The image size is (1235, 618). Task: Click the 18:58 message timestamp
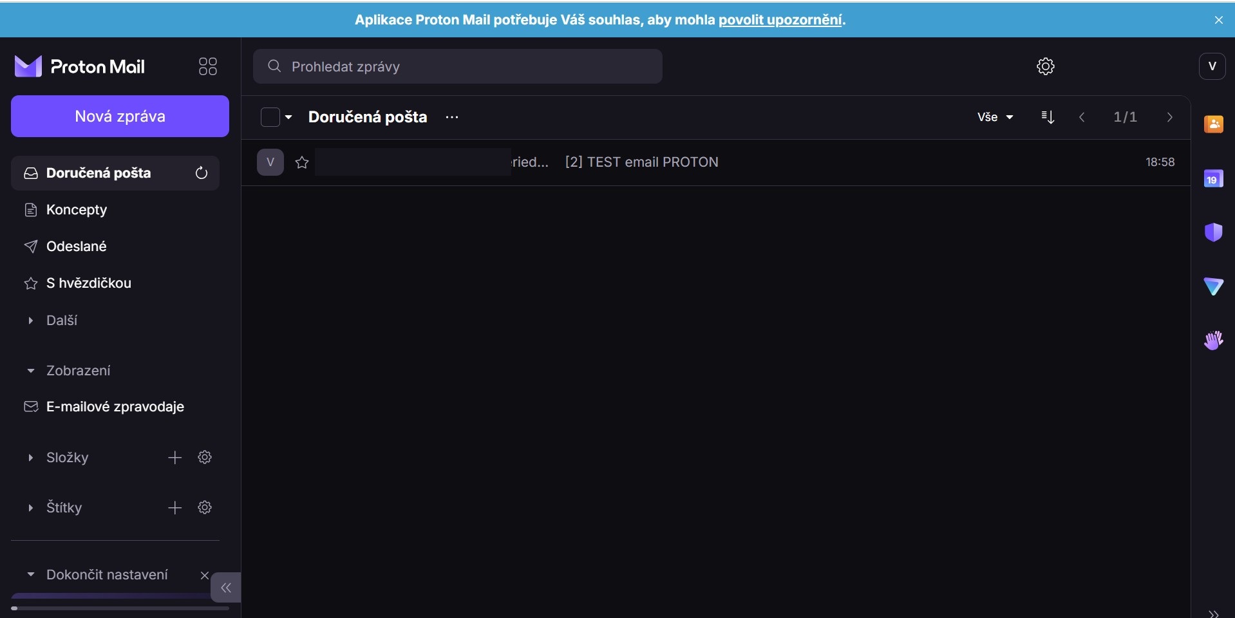[x=1160, y=162]
